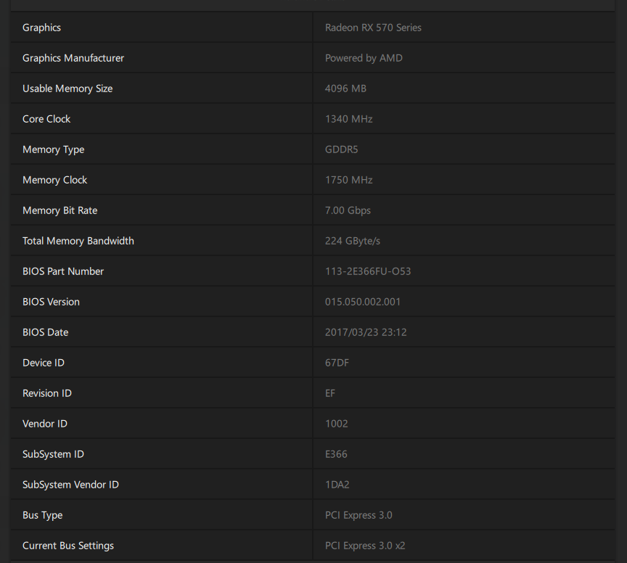This screenshot has width=627, height=563.
Task: Click the Memory Bit Rate label
Action: [60, 210]
